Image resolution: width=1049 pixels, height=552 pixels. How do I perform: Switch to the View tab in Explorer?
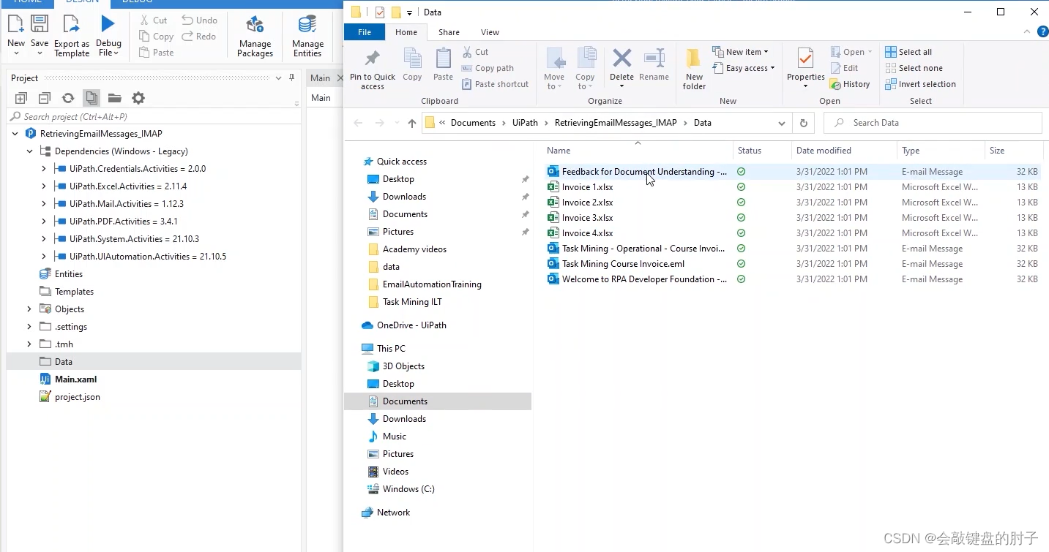490,32
